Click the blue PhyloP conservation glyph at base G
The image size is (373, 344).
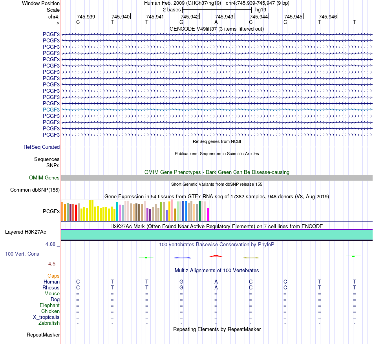182,258
